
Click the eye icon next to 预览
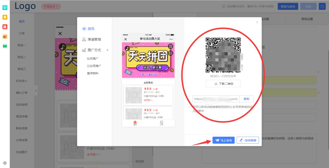coord(84,29)
